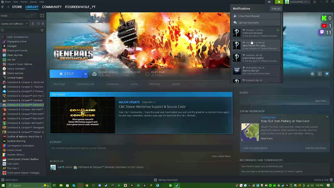Click Visit this Workshop
This screenshot has height=188, width=334.
coord(315,148)
